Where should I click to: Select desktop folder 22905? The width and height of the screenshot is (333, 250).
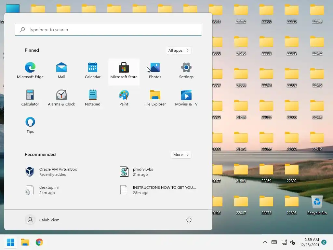(x=317, y=77)
